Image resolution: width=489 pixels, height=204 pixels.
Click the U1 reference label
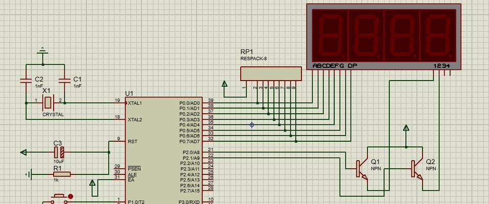click(129, 93)
